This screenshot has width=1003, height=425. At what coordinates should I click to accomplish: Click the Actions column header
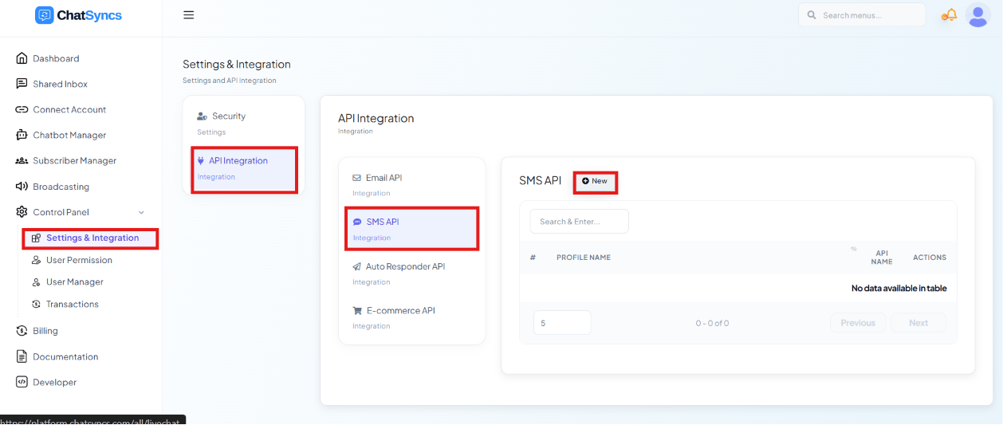pyautogui.click(x=930, y=258)
